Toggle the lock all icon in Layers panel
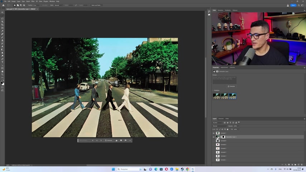This screenshot has width=306, height=172. pos(228,129)
